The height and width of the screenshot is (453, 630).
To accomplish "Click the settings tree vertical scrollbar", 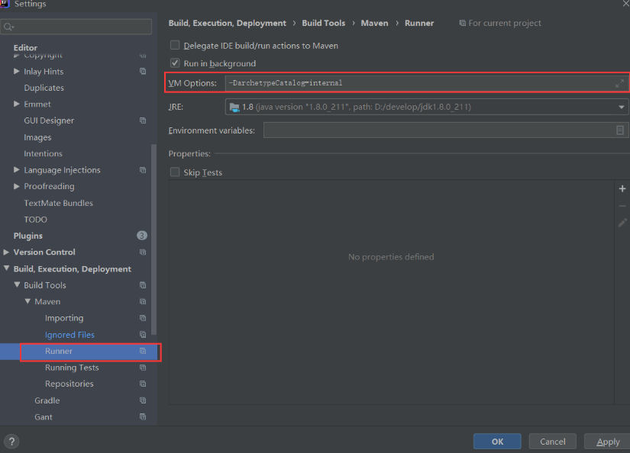I will pos(153,239).
